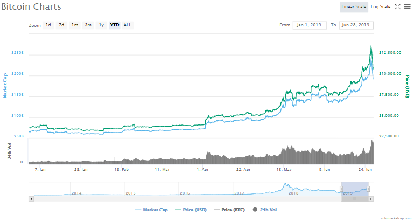The height and width of the screenshot is (222, 414).
Task: Click the navigator scroll right arrow
Action: point(371,199)
